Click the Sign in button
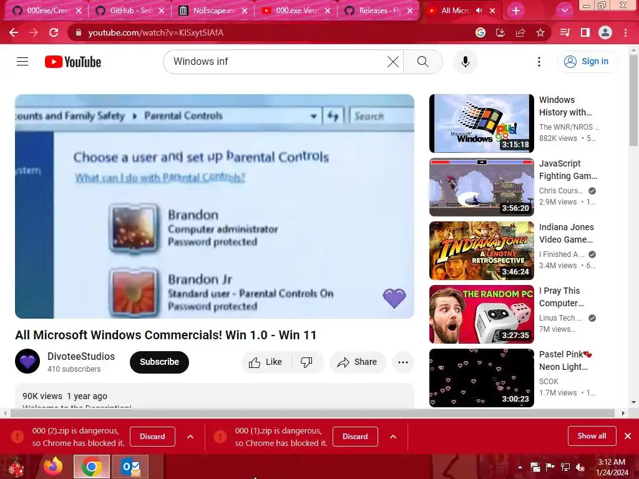This screenshot has width=639, height=479. pyautogui.click(x=587, y=62)
